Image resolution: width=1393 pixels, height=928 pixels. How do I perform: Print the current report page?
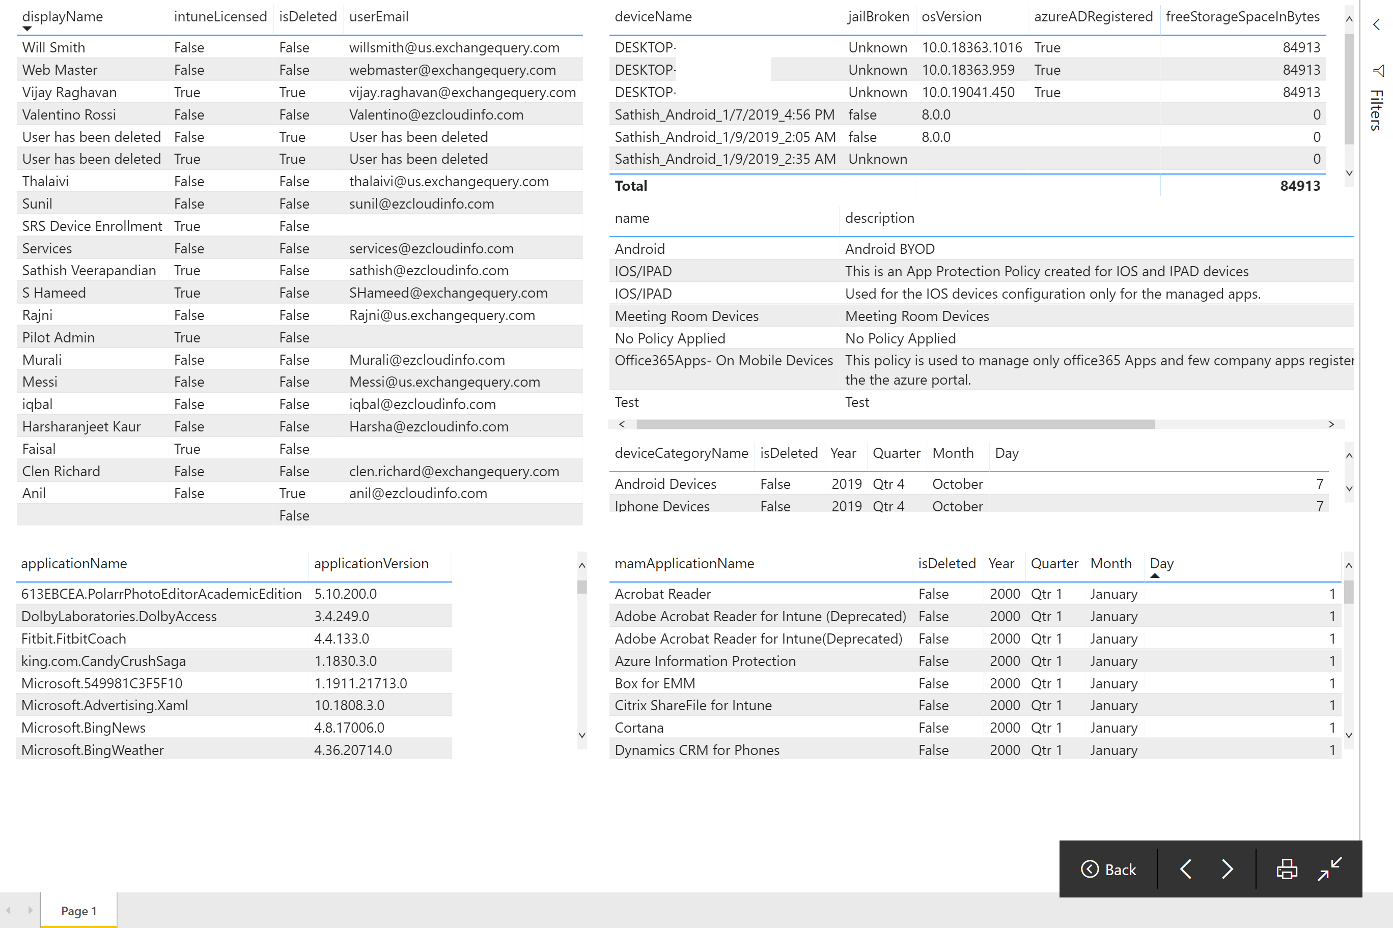1287,869
